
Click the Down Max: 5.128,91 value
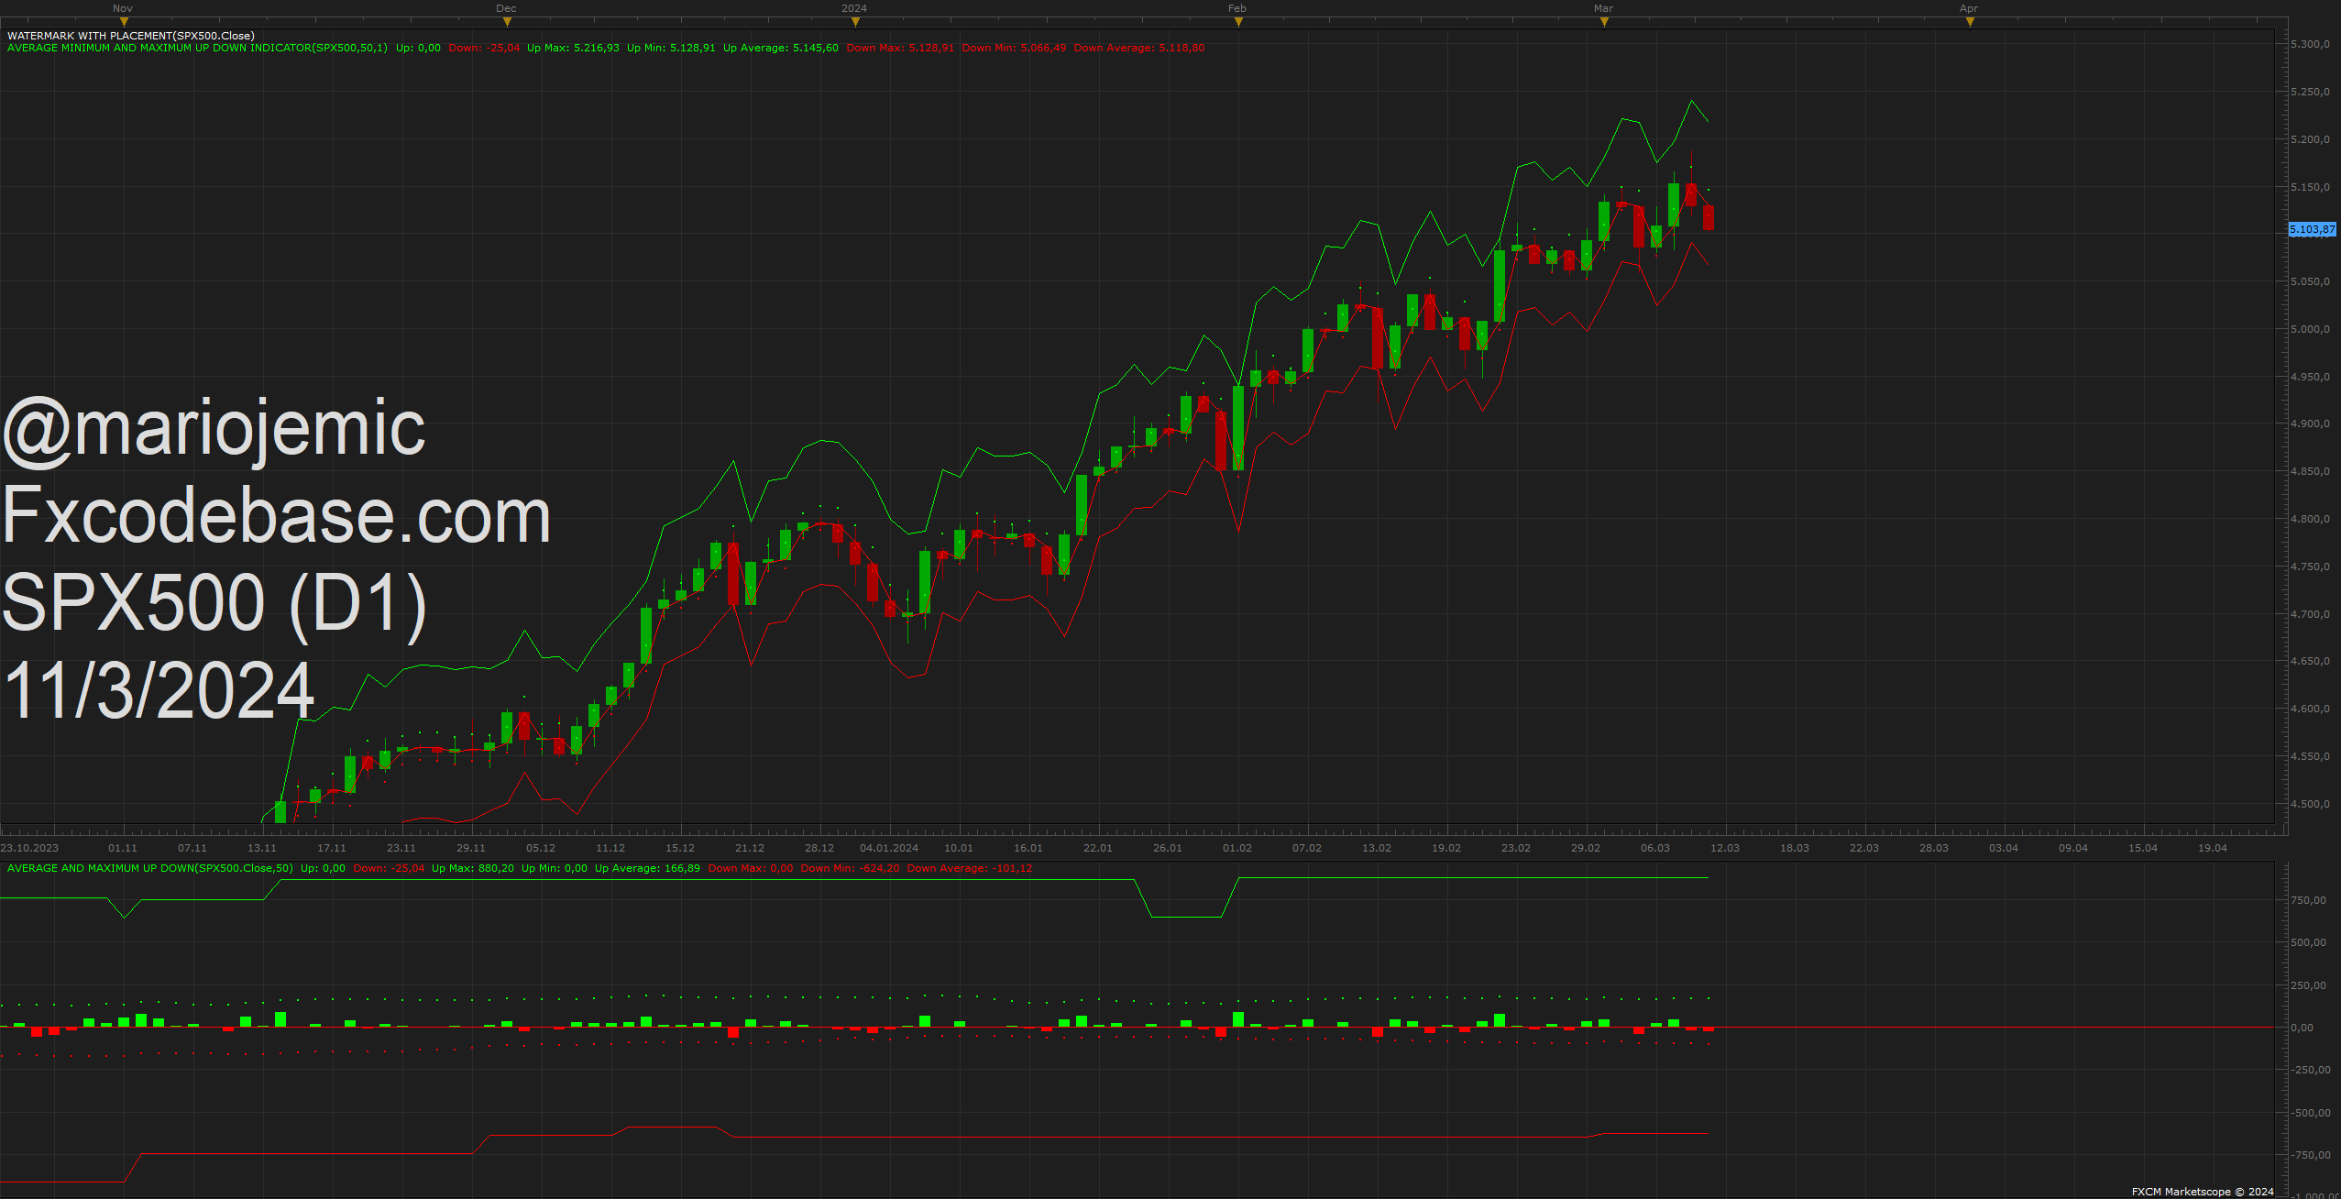click(x=900, y=48)
